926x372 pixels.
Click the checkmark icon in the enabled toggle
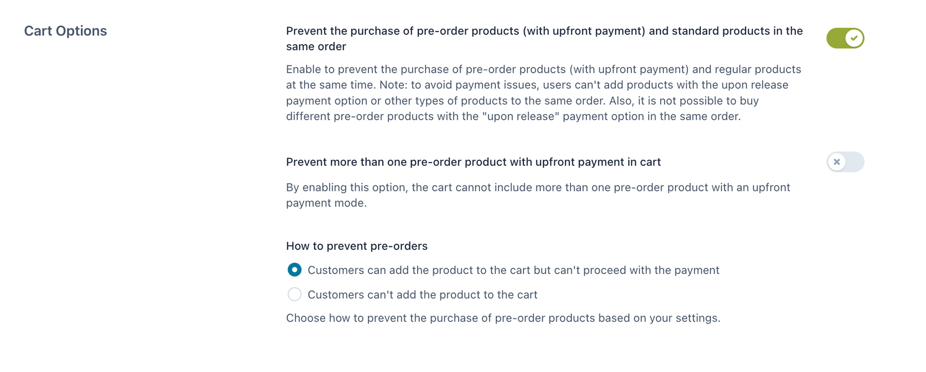(854, 38)
